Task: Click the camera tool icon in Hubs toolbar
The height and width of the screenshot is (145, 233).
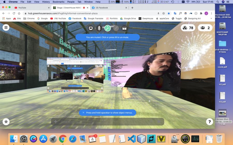Action: point(124,28)
